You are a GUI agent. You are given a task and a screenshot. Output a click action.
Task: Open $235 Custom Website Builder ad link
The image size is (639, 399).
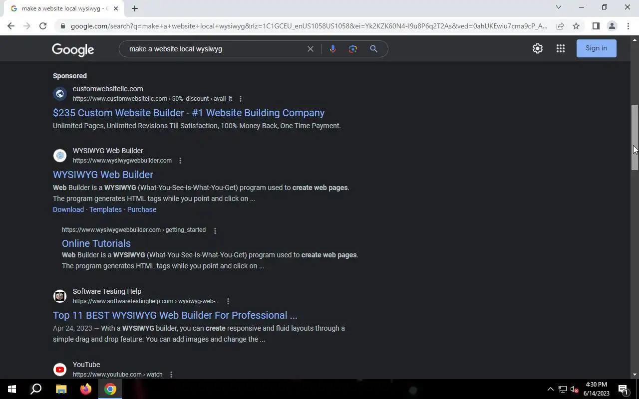pyautogui.click(x=189, y=113)
